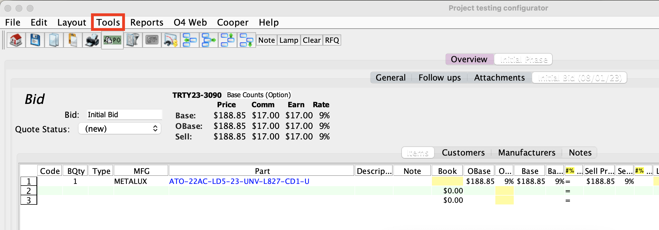The height and width of the screenshot is (230, 659).
Task: Open the Reports menu
Action: click(147, 22)
